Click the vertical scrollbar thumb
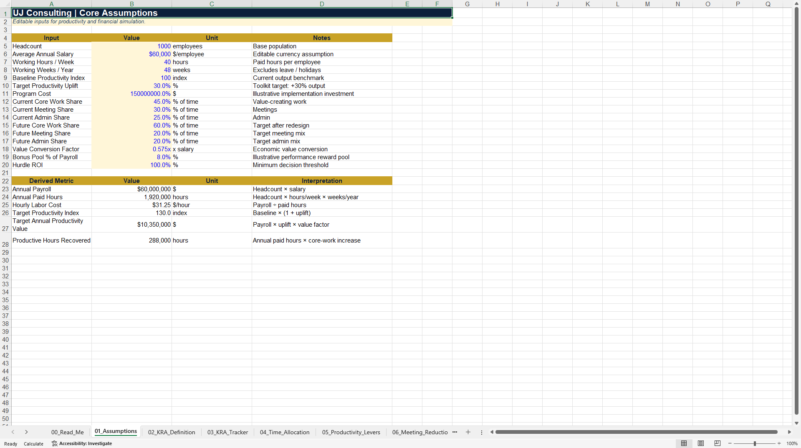This screenshot has height=448, width=801. [x=796, y=210]
